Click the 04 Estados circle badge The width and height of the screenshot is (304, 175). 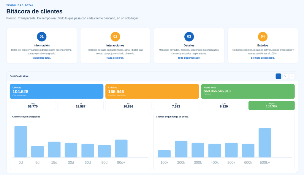click(x=263, y=37)
